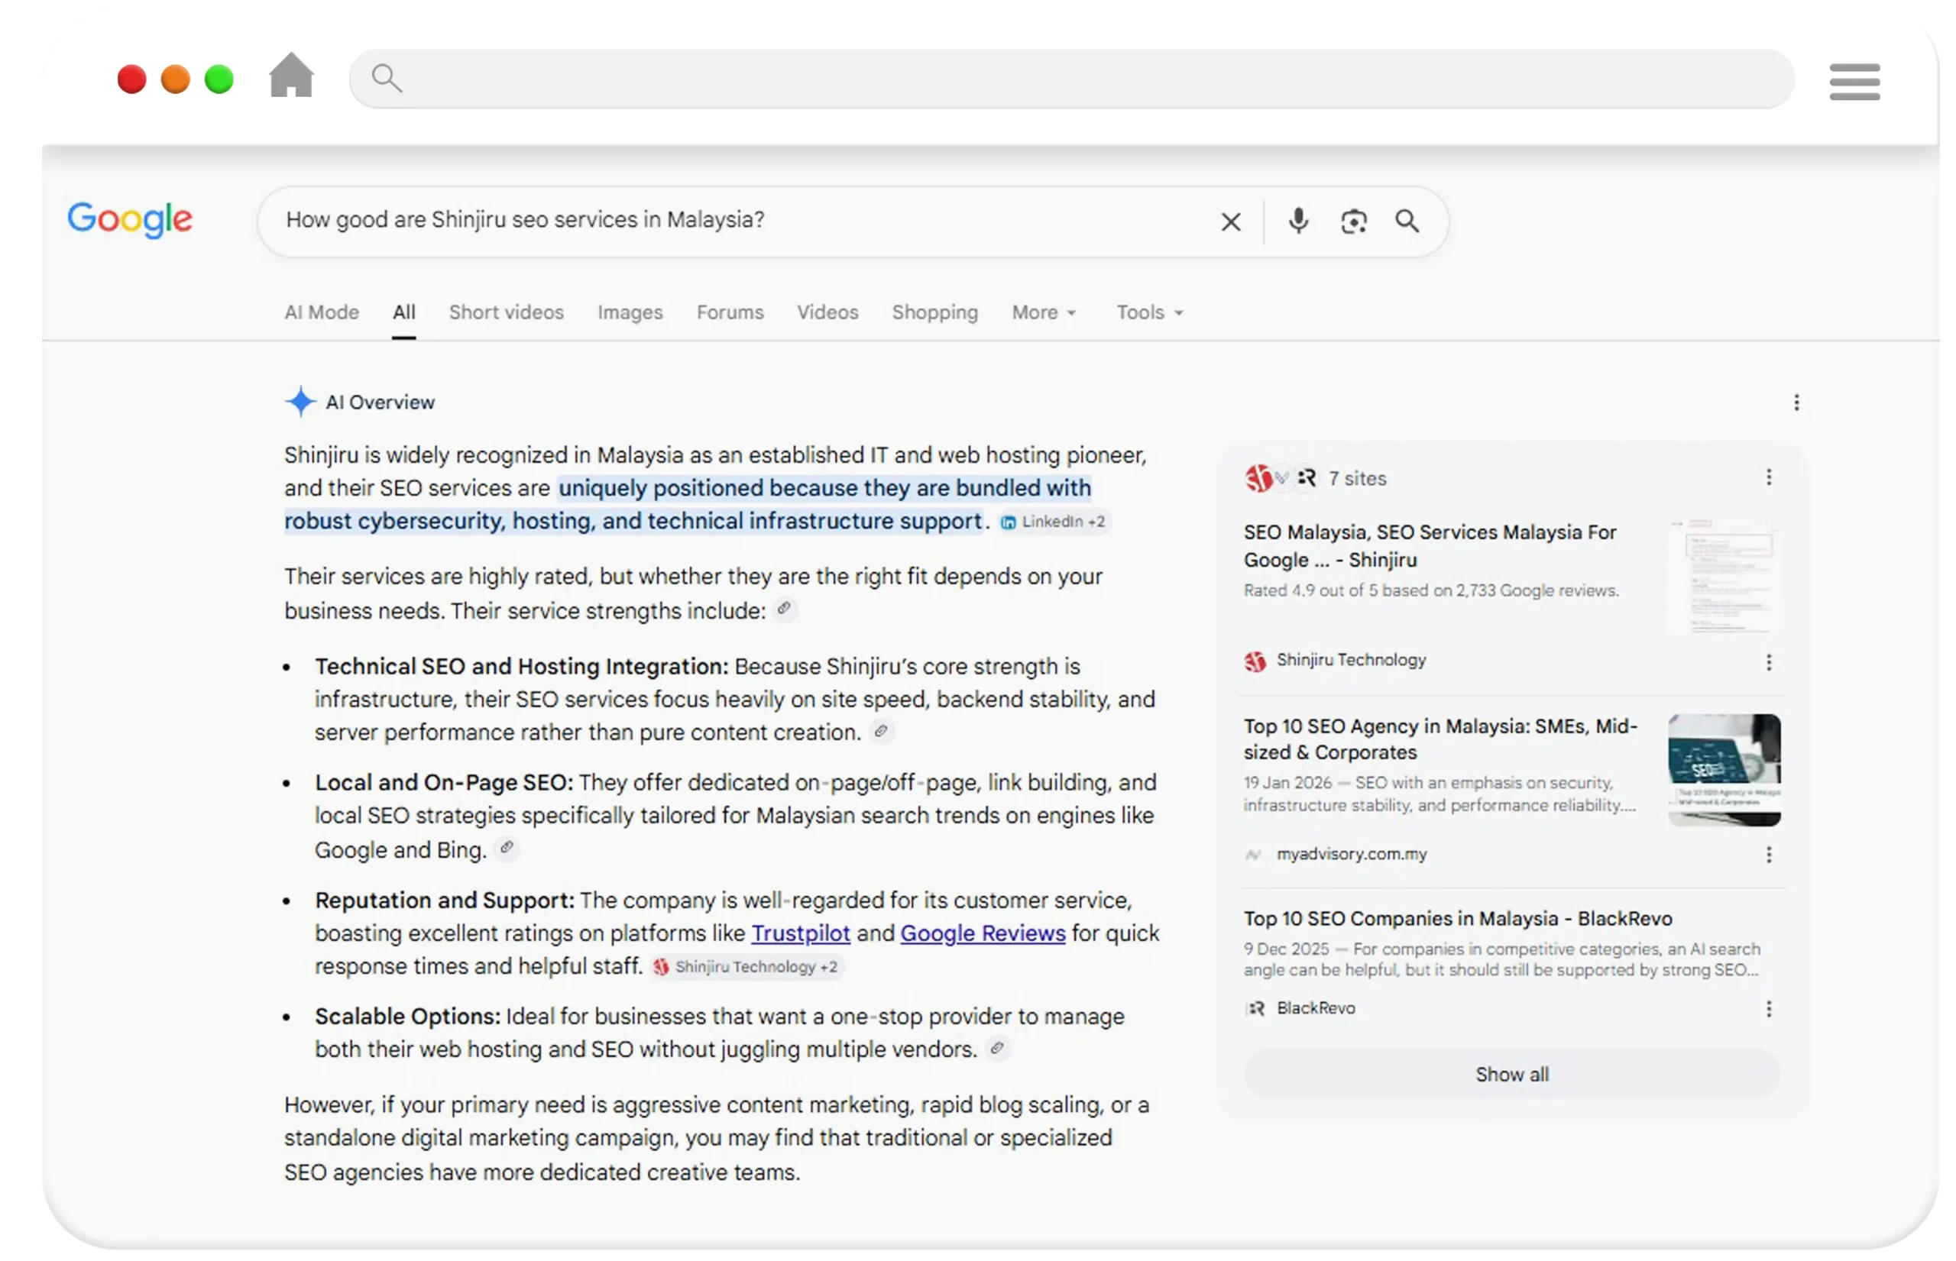The width and height of the screenshot is (1956, 1261).
Task: Click the myadvisory.com.my favicon
Action: click(x=1253, y=855)
